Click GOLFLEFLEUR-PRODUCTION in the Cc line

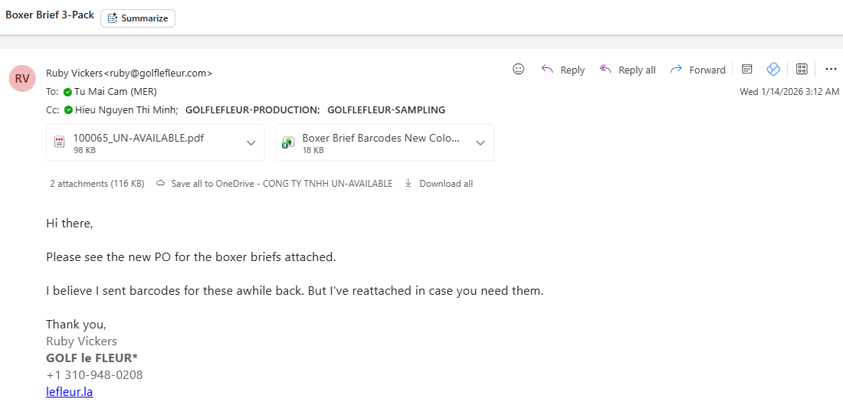252,109
